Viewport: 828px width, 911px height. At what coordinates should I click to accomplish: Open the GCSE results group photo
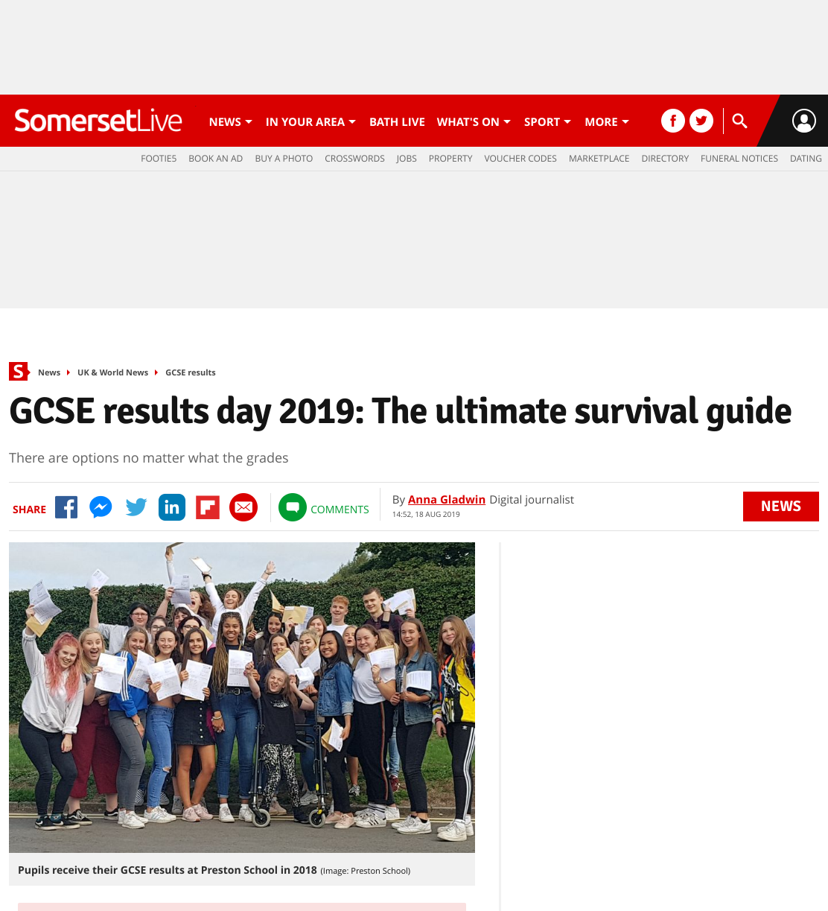(242, 697)
